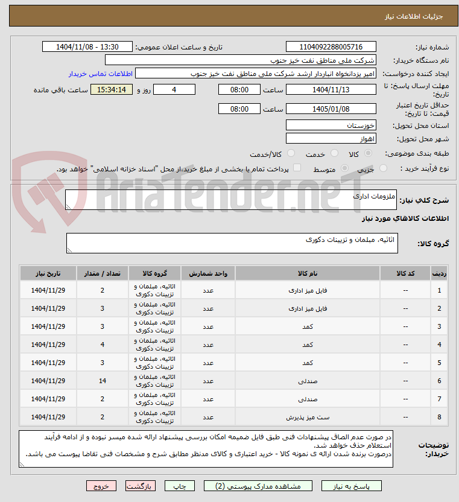Click the پاسخ به نیاز button
459x502 pixels.
351,486
